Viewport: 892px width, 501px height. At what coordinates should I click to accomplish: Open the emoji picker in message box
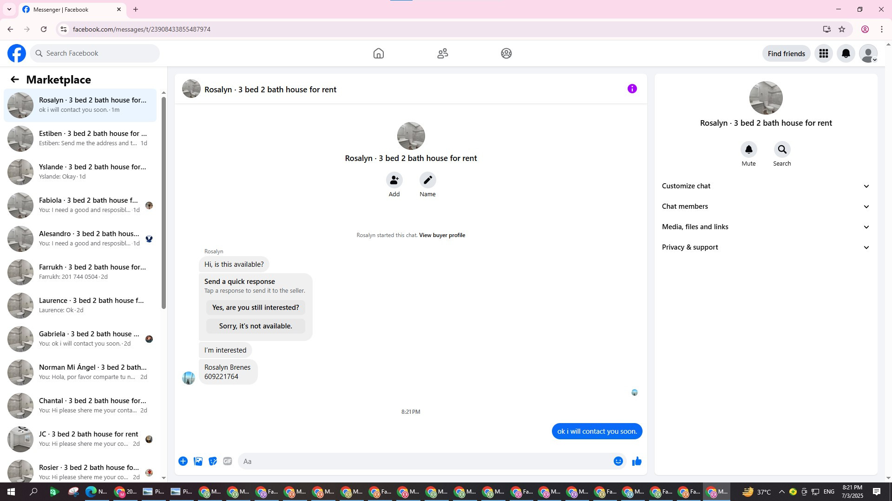[618, 461]
